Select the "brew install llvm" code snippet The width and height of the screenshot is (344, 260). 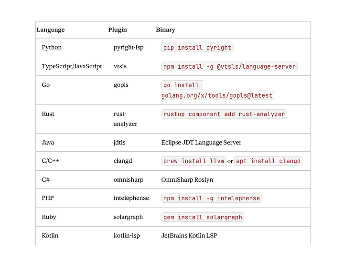click(193, 161)
